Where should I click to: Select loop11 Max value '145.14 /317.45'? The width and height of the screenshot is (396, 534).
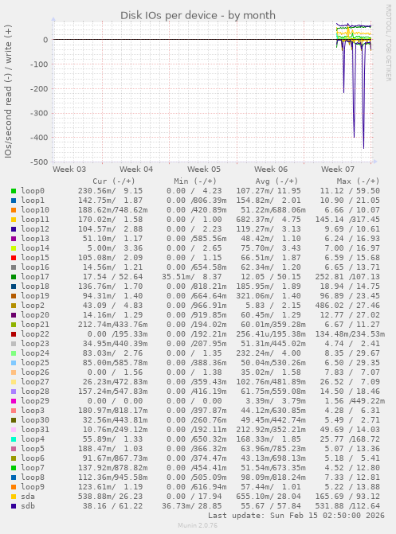347,220
